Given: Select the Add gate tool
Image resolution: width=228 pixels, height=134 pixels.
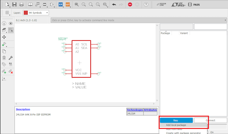Looking at the screenshot, I should 4,44.
